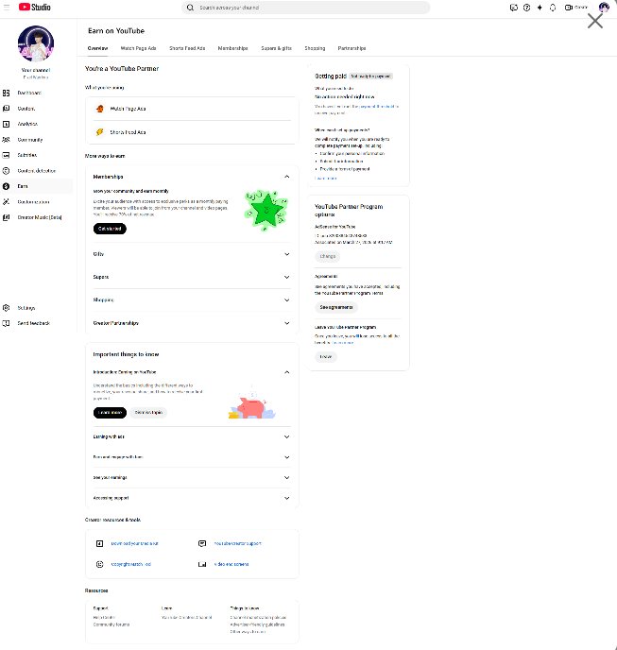The image size is (617, 650).
Task: Click the black Learn more button
Action: [110, 413]
